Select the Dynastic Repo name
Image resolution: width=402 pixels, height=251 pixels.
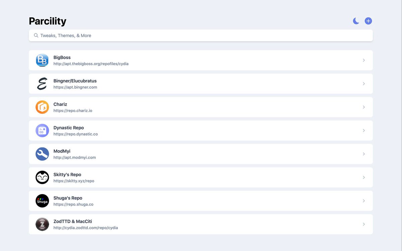pos(69,128)
